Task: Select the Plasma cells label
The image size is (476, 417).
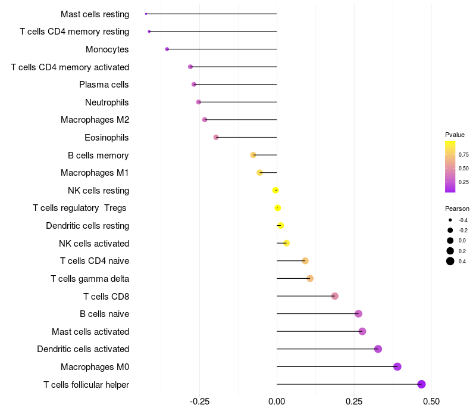Action: tap(104, 85)
